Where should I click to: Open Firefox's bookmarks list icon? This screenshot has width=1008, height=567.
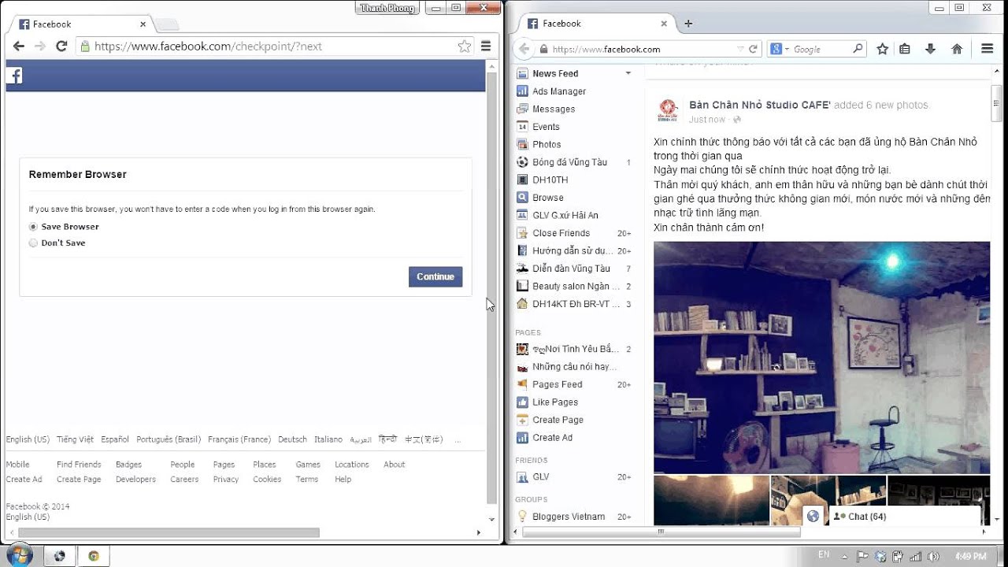click(905, 49)
